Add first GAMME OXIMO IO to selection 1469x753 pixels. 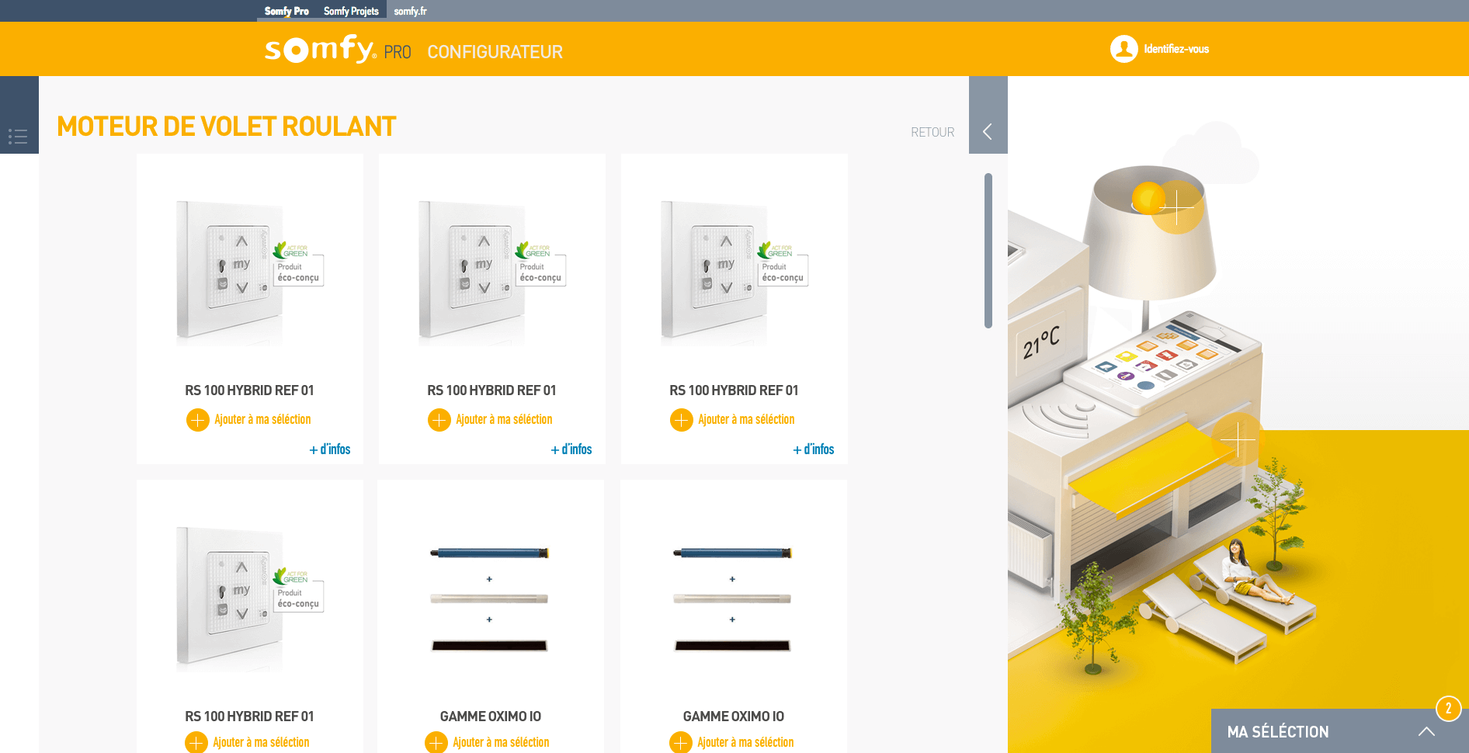pyautogui.click(x=501, y=742)
